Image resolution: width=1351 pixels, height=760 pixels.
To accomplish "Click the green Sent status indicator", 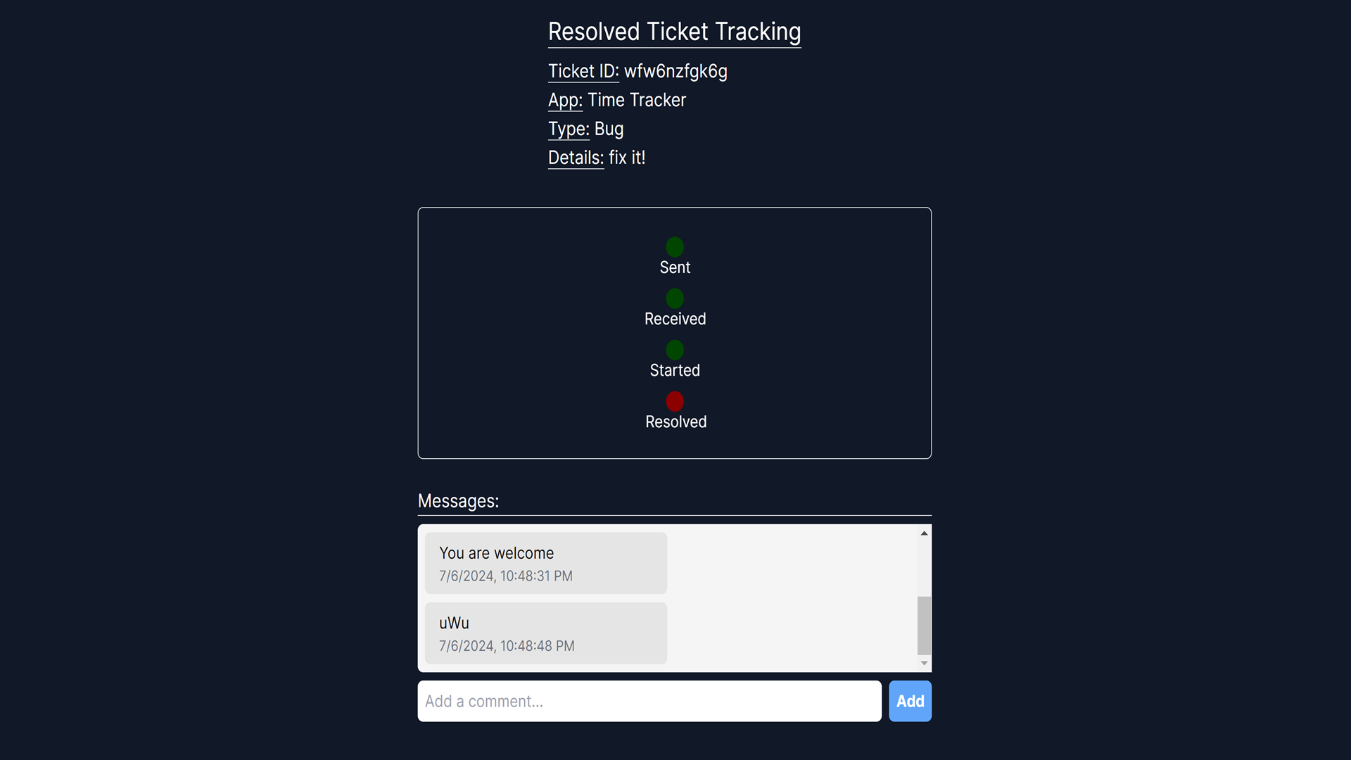I will coord(674,246).
